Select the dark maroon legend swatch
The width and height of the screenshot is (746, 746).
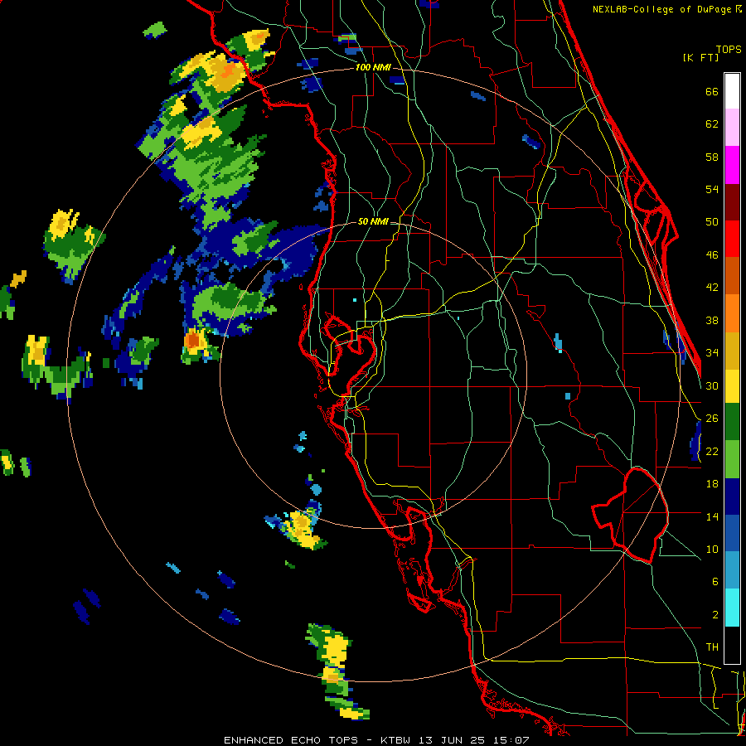point(732,201)
